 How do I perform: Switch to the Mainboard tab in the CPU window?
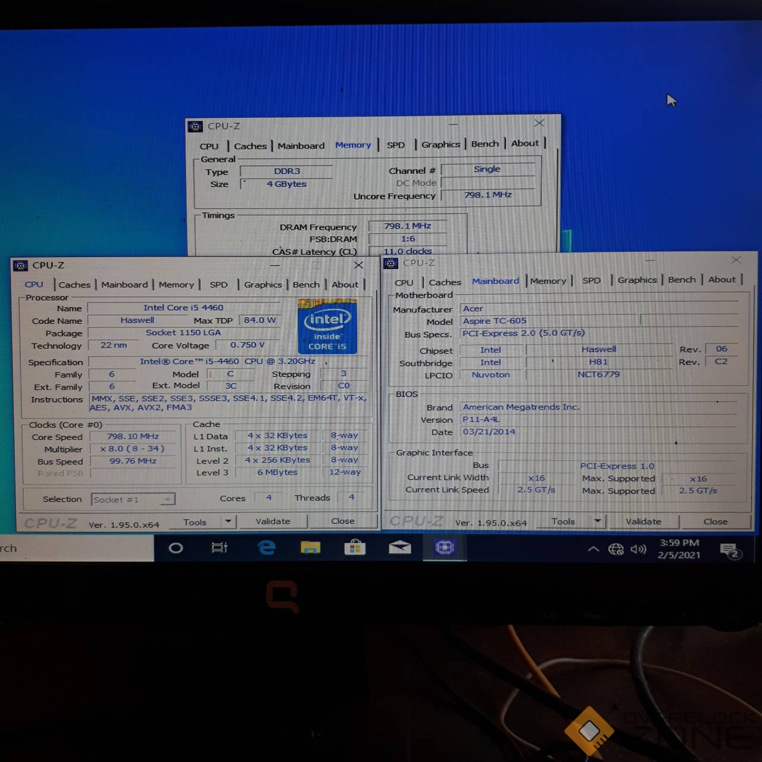[x=124, y=285]
